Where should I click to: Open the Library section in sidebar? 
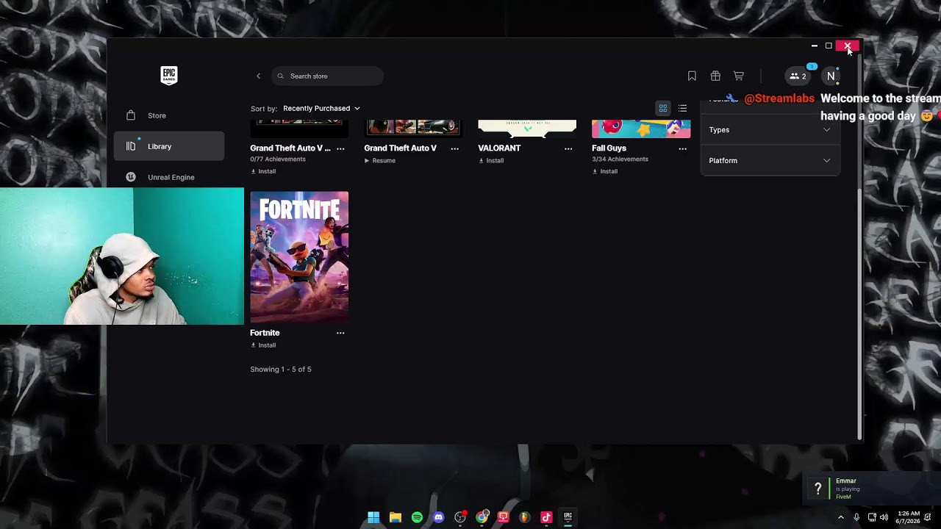pyautogui.click(x=169, y=146)
